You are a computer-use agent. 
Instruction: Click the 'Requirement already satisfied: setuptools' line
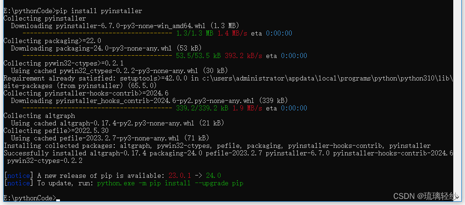click(x=229, y=82)
